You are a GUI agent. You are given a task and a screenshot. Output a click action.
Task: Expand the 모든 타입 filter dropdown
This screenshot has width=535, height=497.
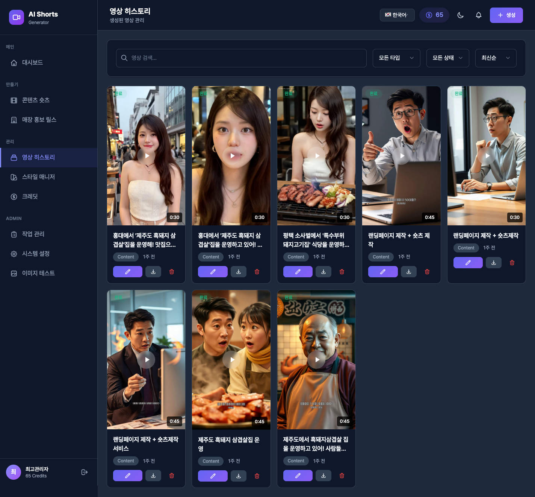tap(396, 58)
